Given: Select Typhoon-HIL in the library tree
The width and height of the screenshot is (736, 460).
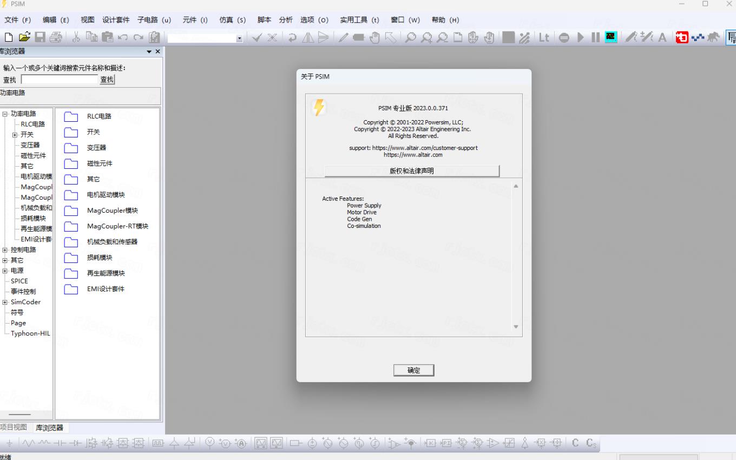Looking at the screenshot, I should (x=30, y=333).
